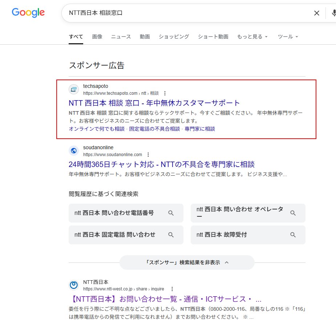Open the ad titled NTT 西日本 相談 窓口 - 年中無休カスタマーサポート
Image resolution: width=336 pixels, height=330 pixels.
[154, 103]
